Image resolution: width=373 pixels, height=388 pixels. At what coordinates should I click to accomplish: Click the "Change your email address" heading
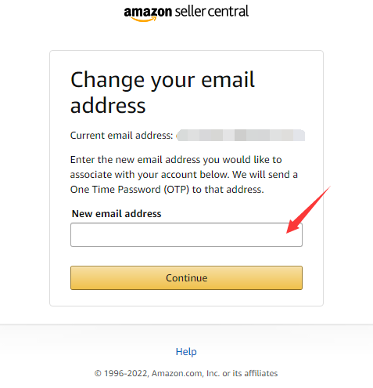(x=163, y=92)
